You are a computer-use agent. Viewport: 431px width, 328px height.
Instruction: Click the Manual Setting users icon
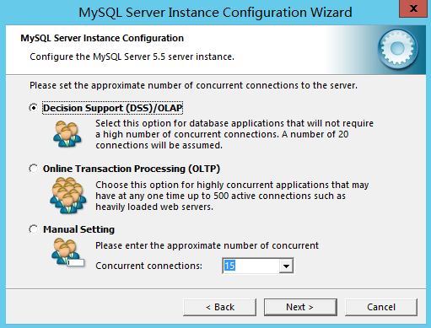(x=67, y=252)
